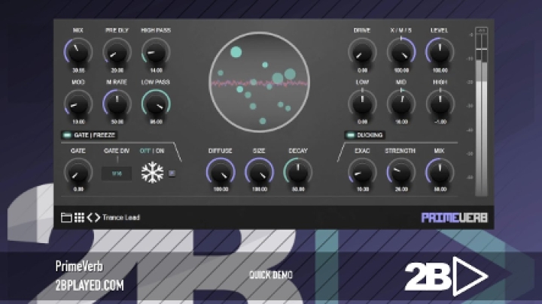The height and width of the screenshot is (304, 542).
Task: Toggle the small checkbox beside the snowflake
Action: pos(172,173)
